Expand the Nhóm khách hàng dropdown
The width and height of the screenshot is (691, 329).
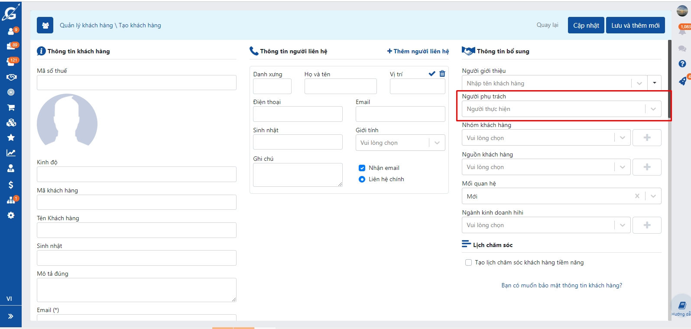[622, 138]
